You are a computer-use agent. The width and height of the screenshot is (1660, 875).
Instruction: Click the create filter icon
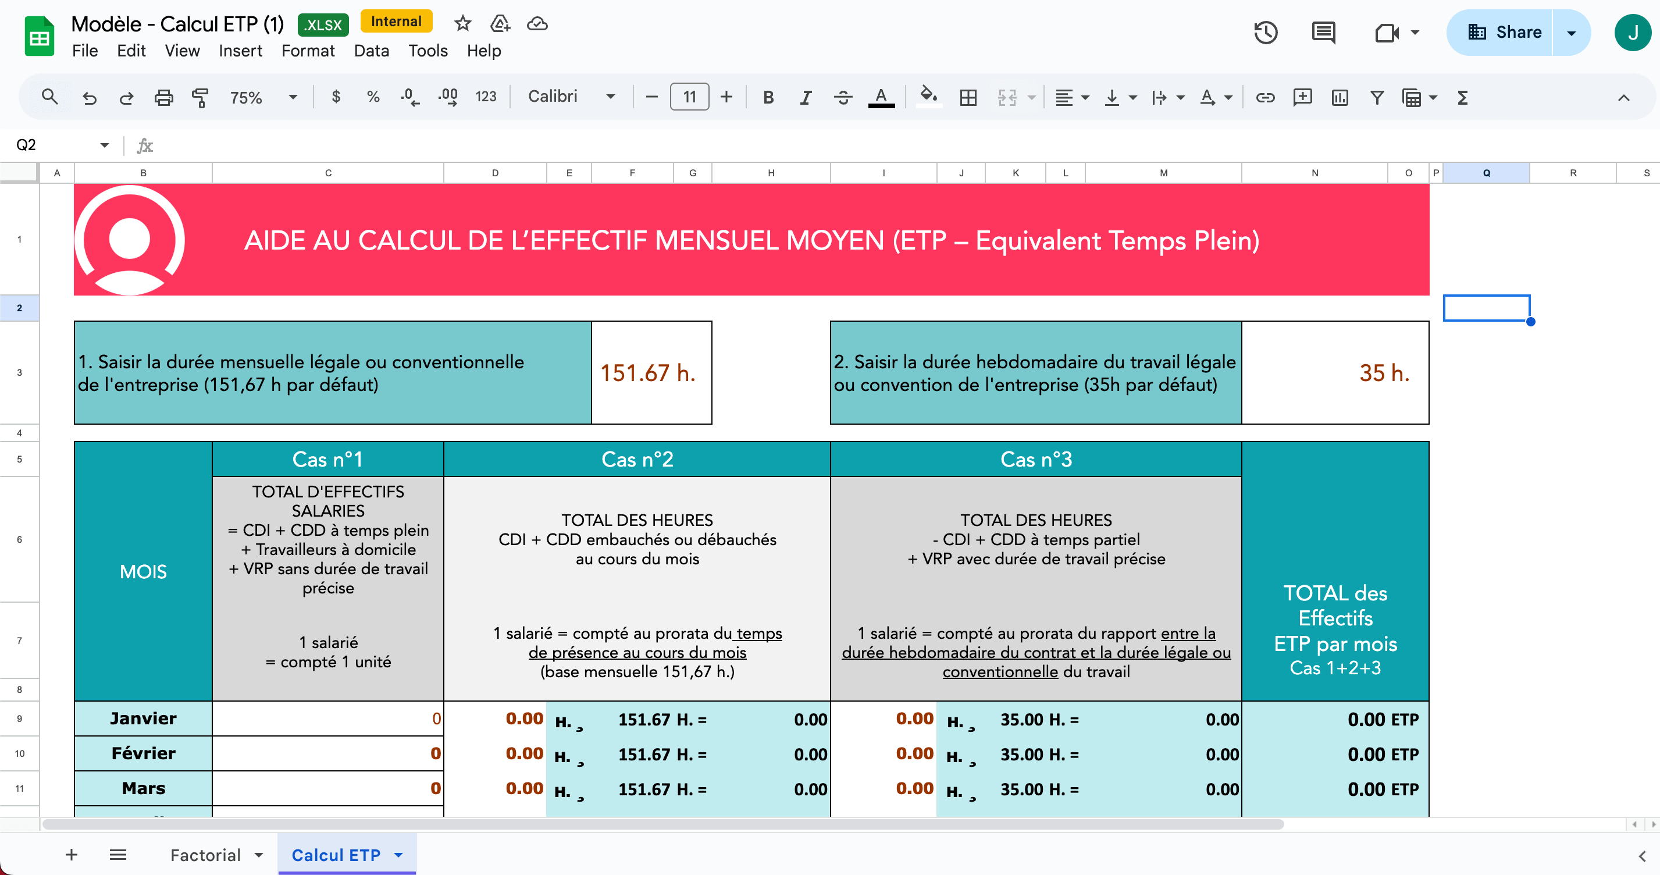point(1377,97)
